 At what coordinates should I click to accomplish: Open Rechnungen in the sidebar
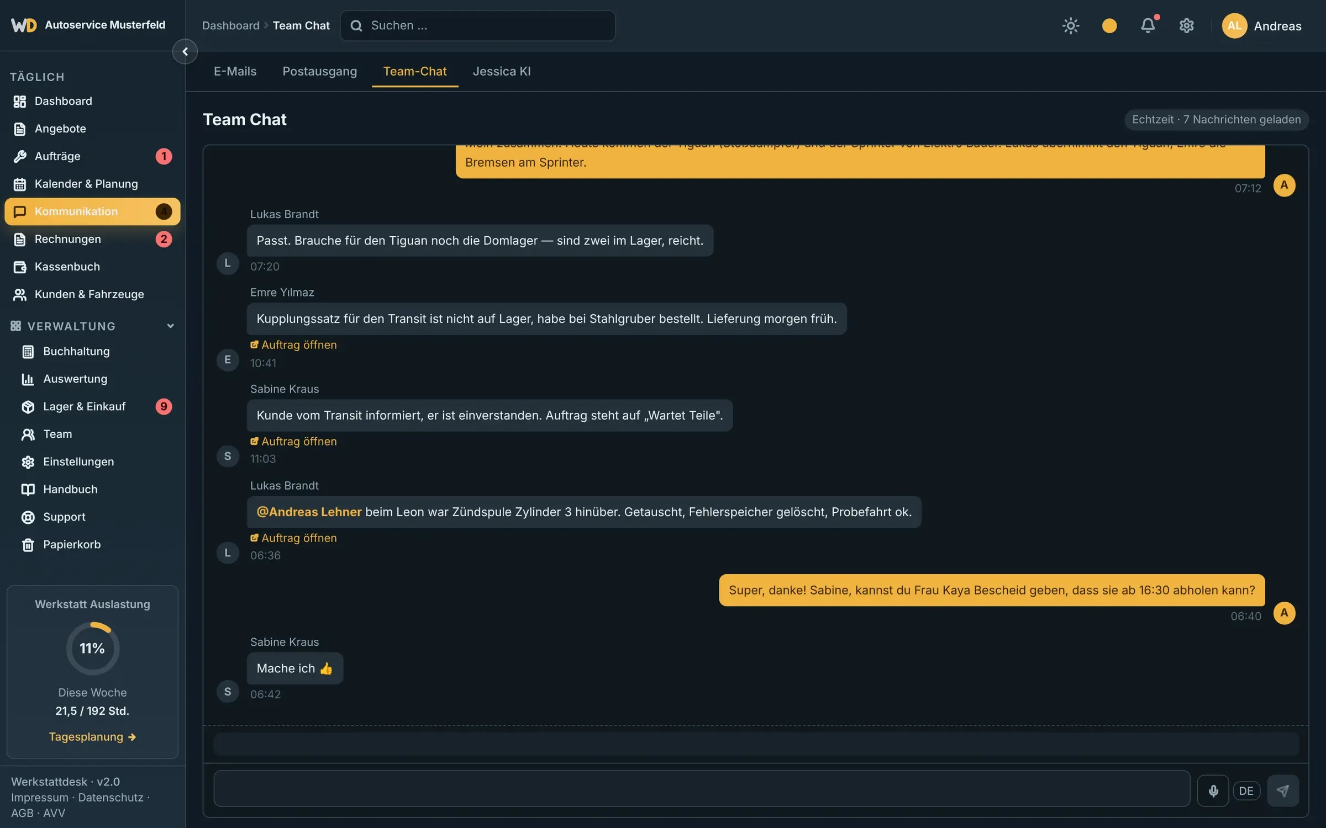pos(92,239)
